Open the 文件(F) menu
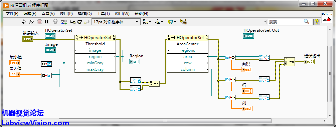 coord(12,14)
